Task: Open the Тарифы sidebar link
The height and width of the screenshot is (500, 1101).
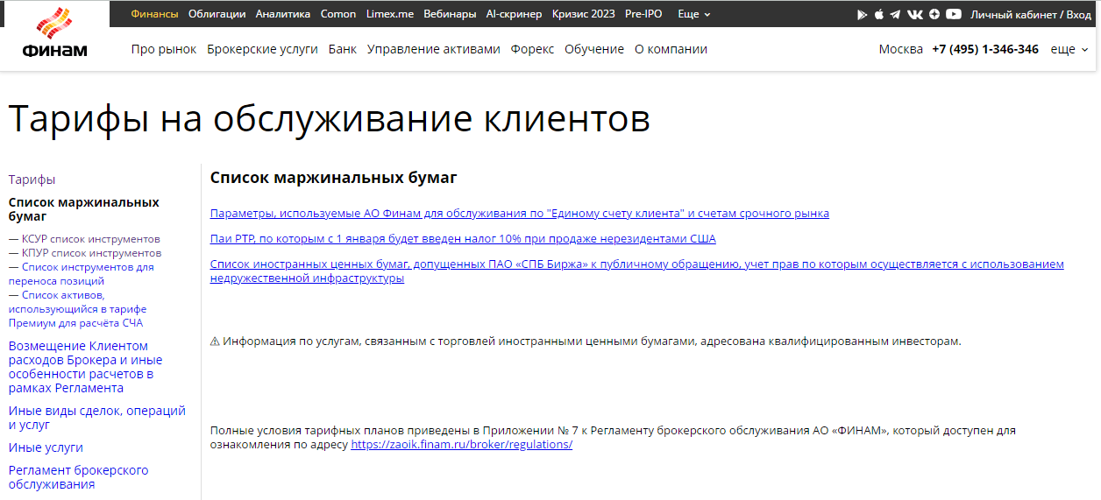Action: (x=32, y=180)
